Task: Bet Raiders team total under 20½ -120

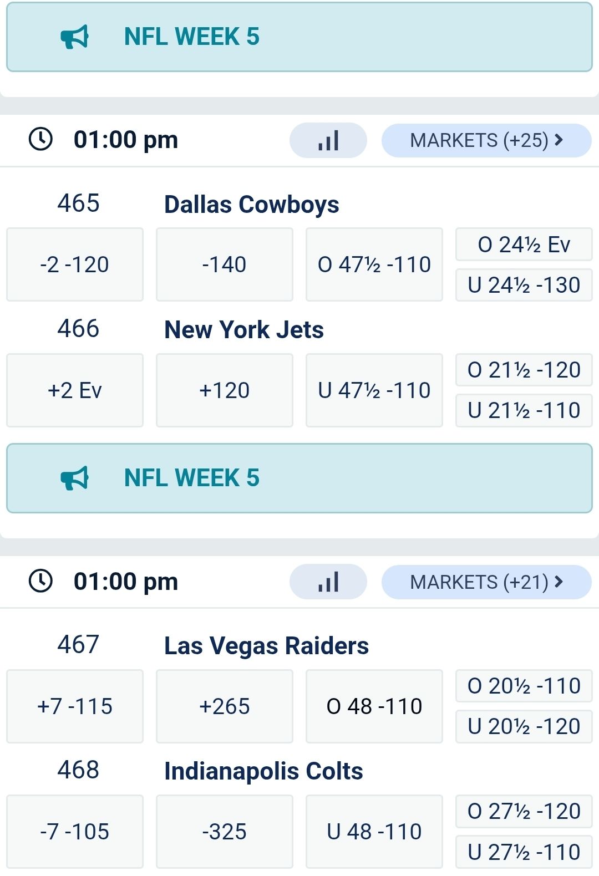Action: tap(524, 726)
